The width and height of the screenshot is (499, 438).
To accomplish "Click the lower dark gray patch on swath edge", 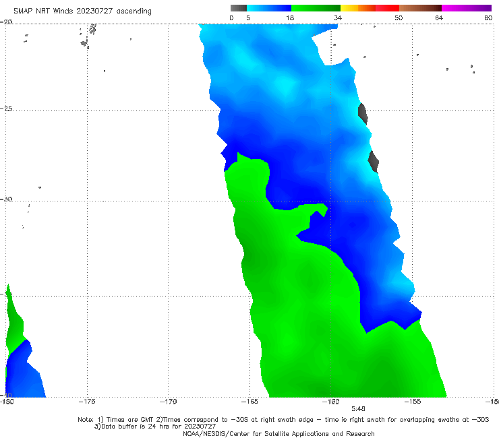I will (x=374, y=162).
